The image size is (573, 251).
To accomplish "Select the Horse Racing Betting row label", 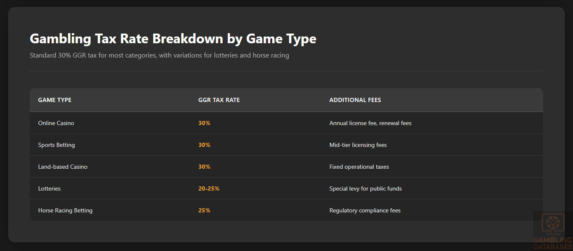I will pyautogui.click(x=65, y=210).
